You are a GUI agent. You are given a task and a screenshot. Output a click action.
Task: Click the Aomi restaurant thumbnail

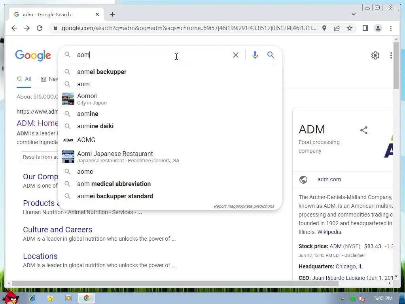coord(68,157)
